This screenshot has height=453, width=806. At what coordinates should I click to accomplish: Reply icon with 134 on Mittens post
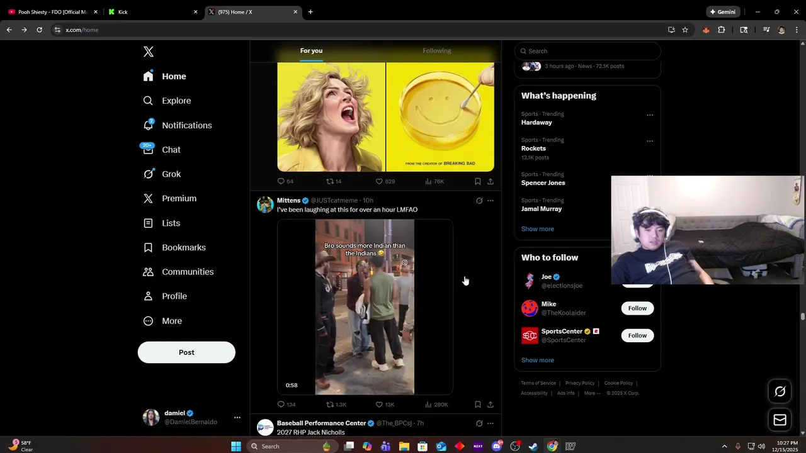point(281,405)
